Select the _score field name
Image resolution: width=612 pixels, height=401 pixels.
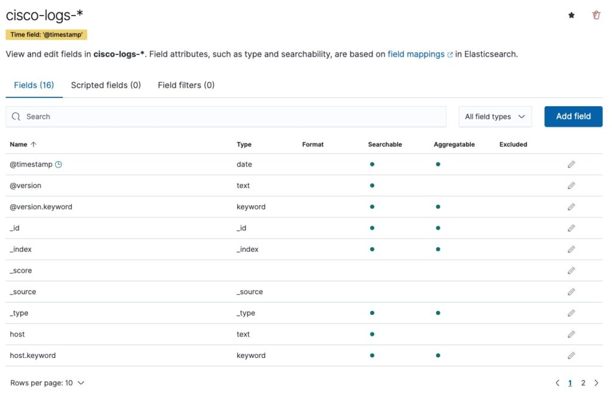21,270
